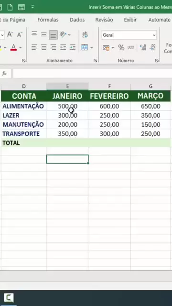The width and height of the screenshot is (172, 306).
Task: Open the fill color dropdown arrow
Action: [x=5, y=47]
